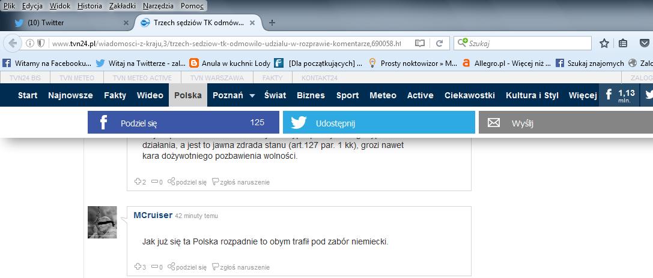
Task: Select Polska in main navigation
Action: point(188,95)
